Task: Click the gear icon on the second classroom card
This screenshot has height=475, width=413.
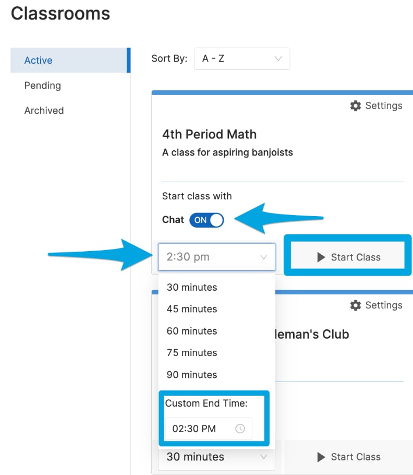Action: (356, 305)
